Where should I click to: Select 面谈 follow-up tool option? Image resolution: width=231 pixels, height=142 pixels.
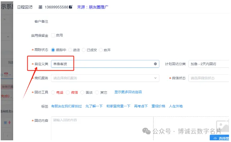pyautogui.click(x=83, y=92)
